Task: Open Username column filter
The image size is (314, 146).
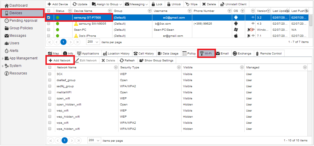Action: (x=189, y=11)
